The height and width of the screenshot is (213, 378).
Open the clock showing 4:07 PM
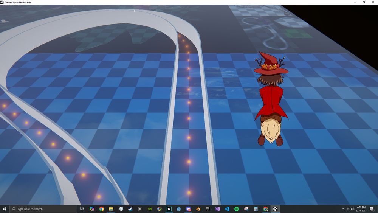pyautogui.click(x=361, y=209)
